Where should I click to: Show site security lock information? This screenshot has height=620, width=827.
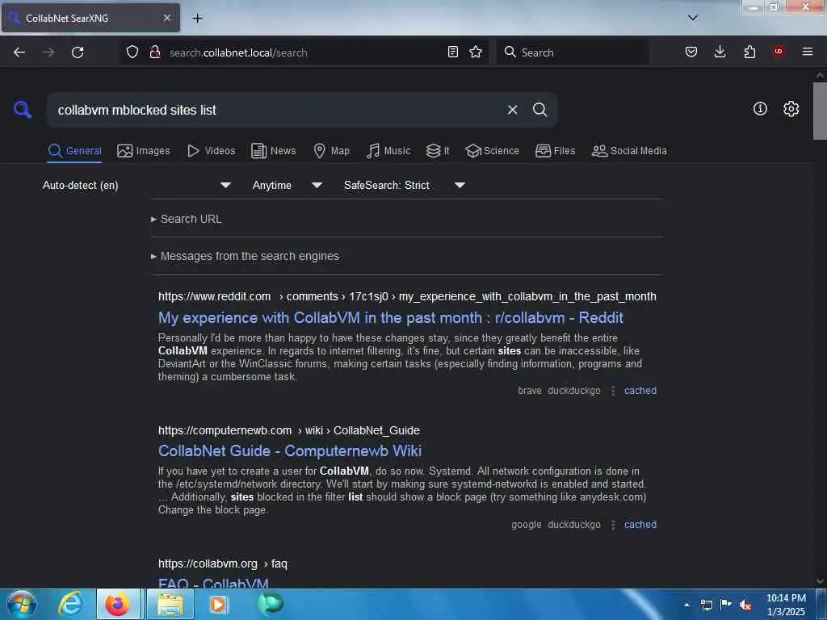click(154, 52)
